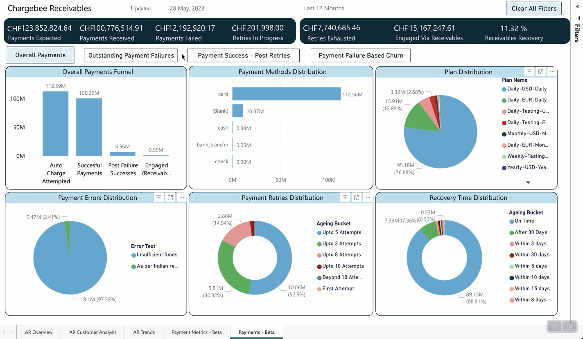This screenshot has height=339, width=583.
Task: Click the next page-tabs arrow
Action: tap(12, 332)
